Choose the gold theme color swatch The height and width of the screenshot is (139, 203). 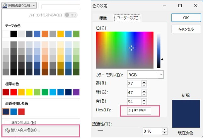click(61, 34)
